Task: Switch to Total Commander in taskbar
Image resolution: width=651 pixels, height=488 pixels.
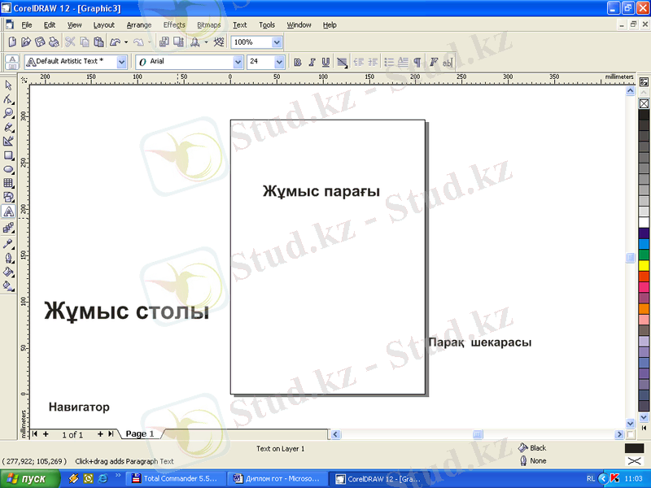Action: (x=175, y=479)
